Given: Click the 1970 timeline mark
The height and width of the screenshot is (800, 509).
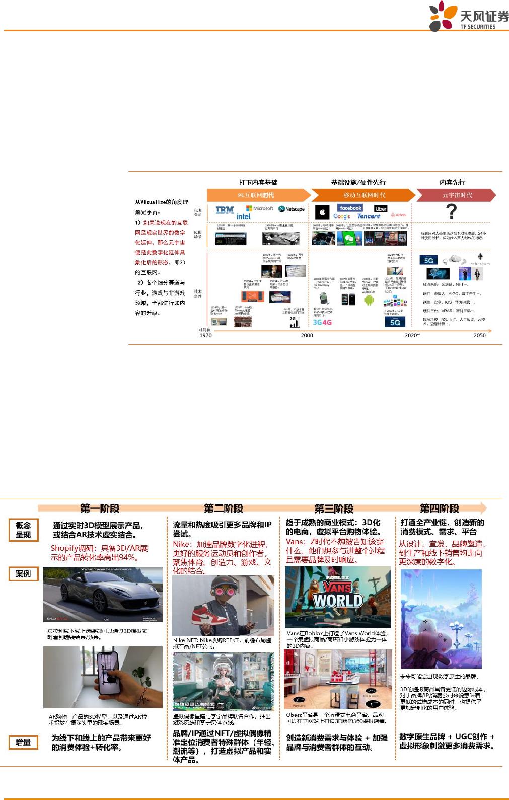Looking at the screenshot, I should [x=205, y=335].
